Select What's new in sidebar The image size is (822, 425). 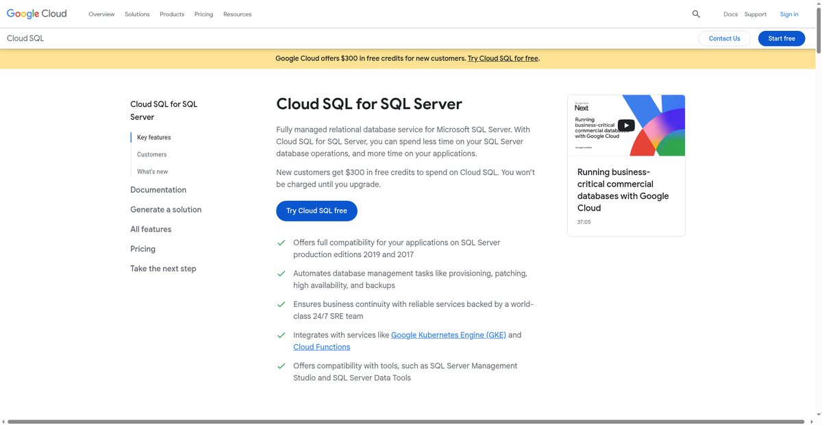click(x=152, y=171)
